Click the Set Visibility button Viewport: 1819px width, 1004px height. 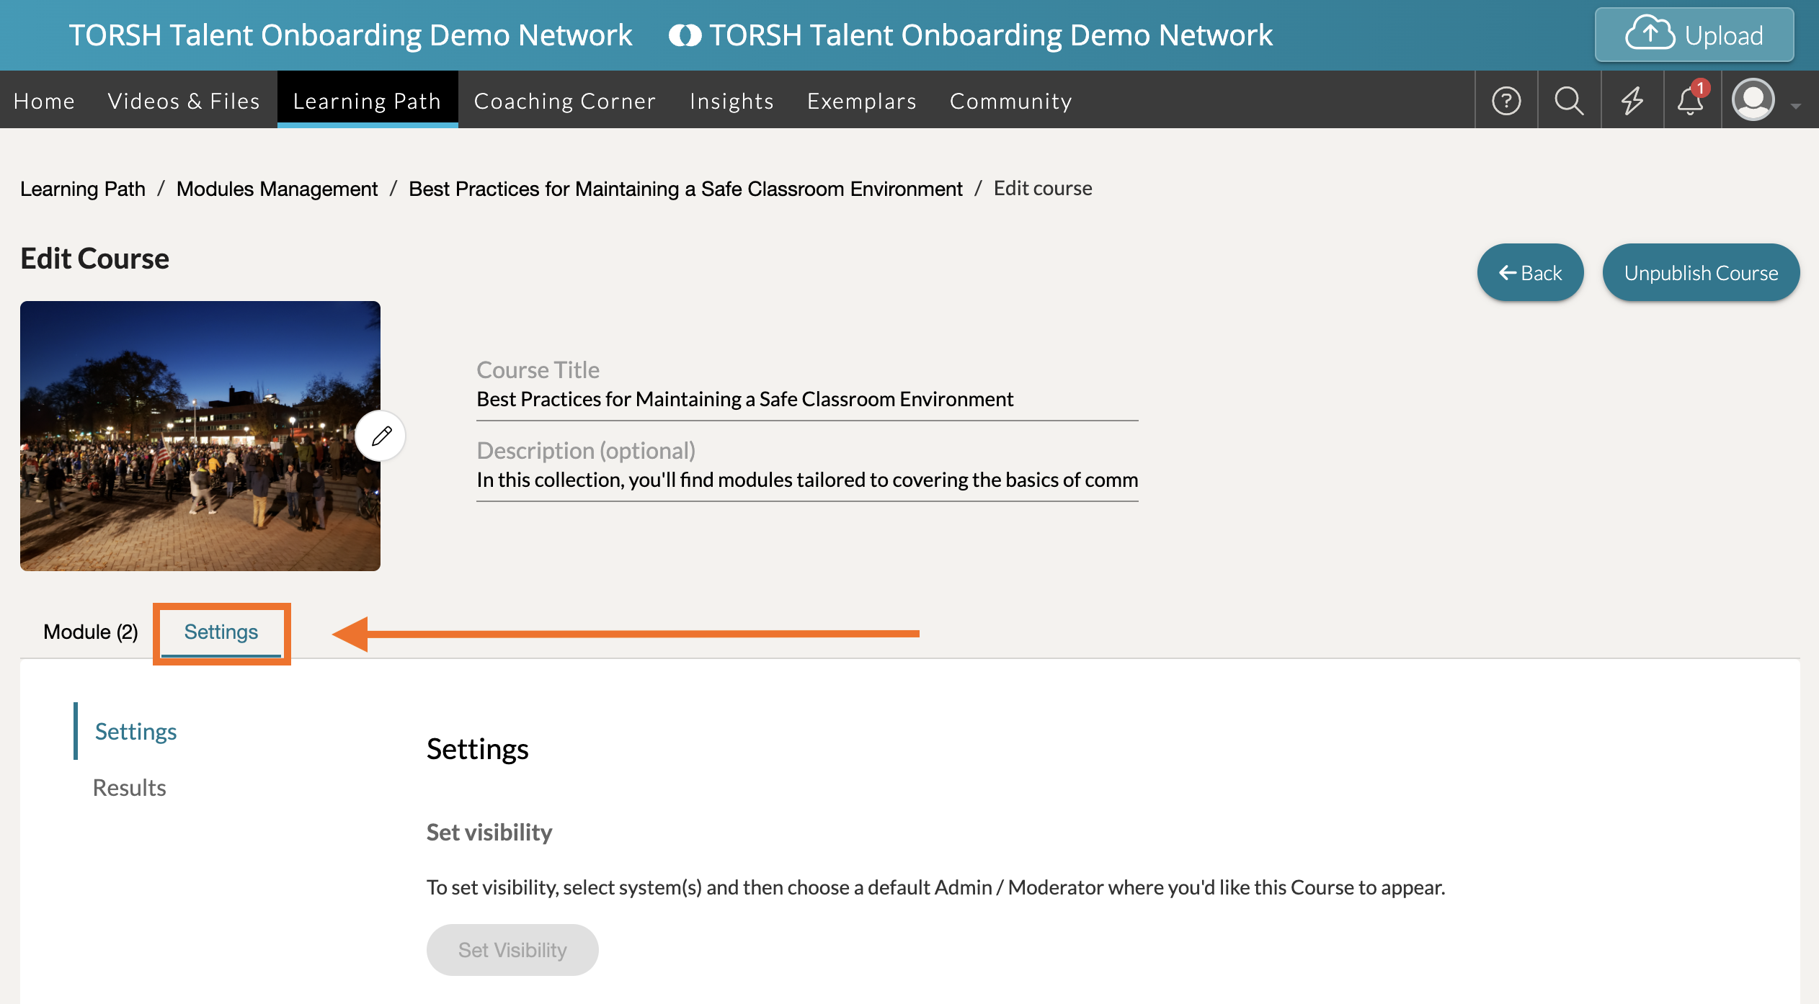512,950
